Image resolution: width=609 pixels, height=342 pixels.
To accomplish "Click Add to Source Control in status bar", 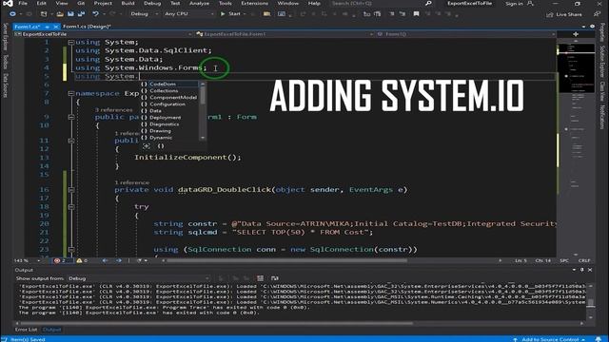I will [549, 339].
